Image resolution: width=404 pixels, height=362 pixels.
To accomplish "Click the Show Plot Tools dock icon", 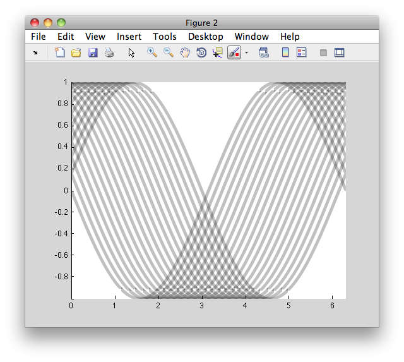I will [x=340, y=52].
